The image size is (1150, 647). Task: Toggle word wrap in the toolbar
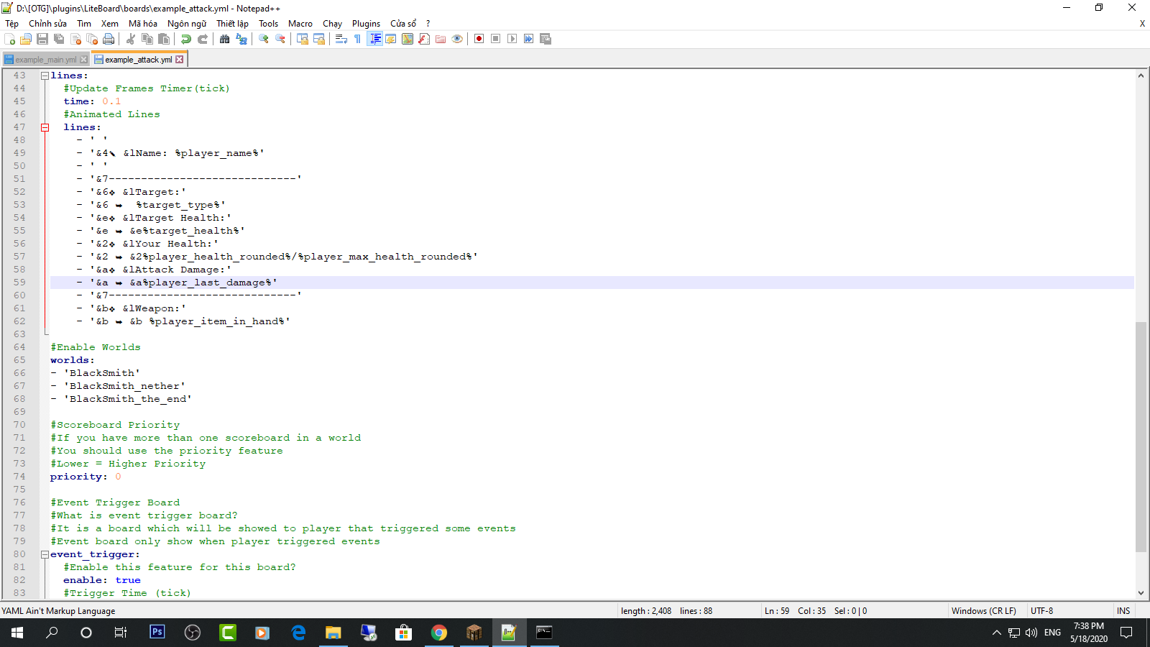coord(341,39)
